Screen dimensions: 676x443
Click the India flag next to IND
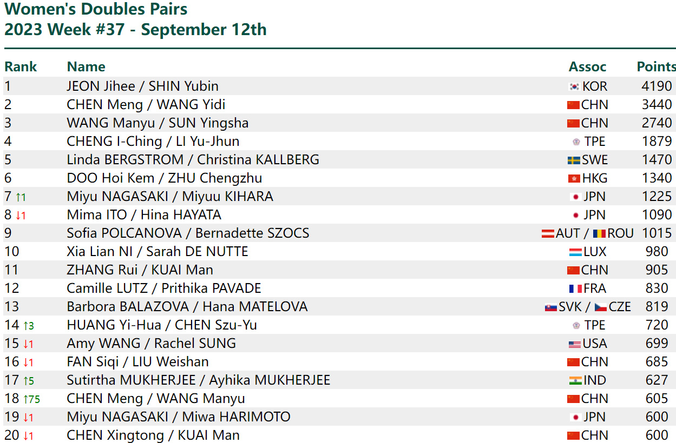click(x=575, y=380)
